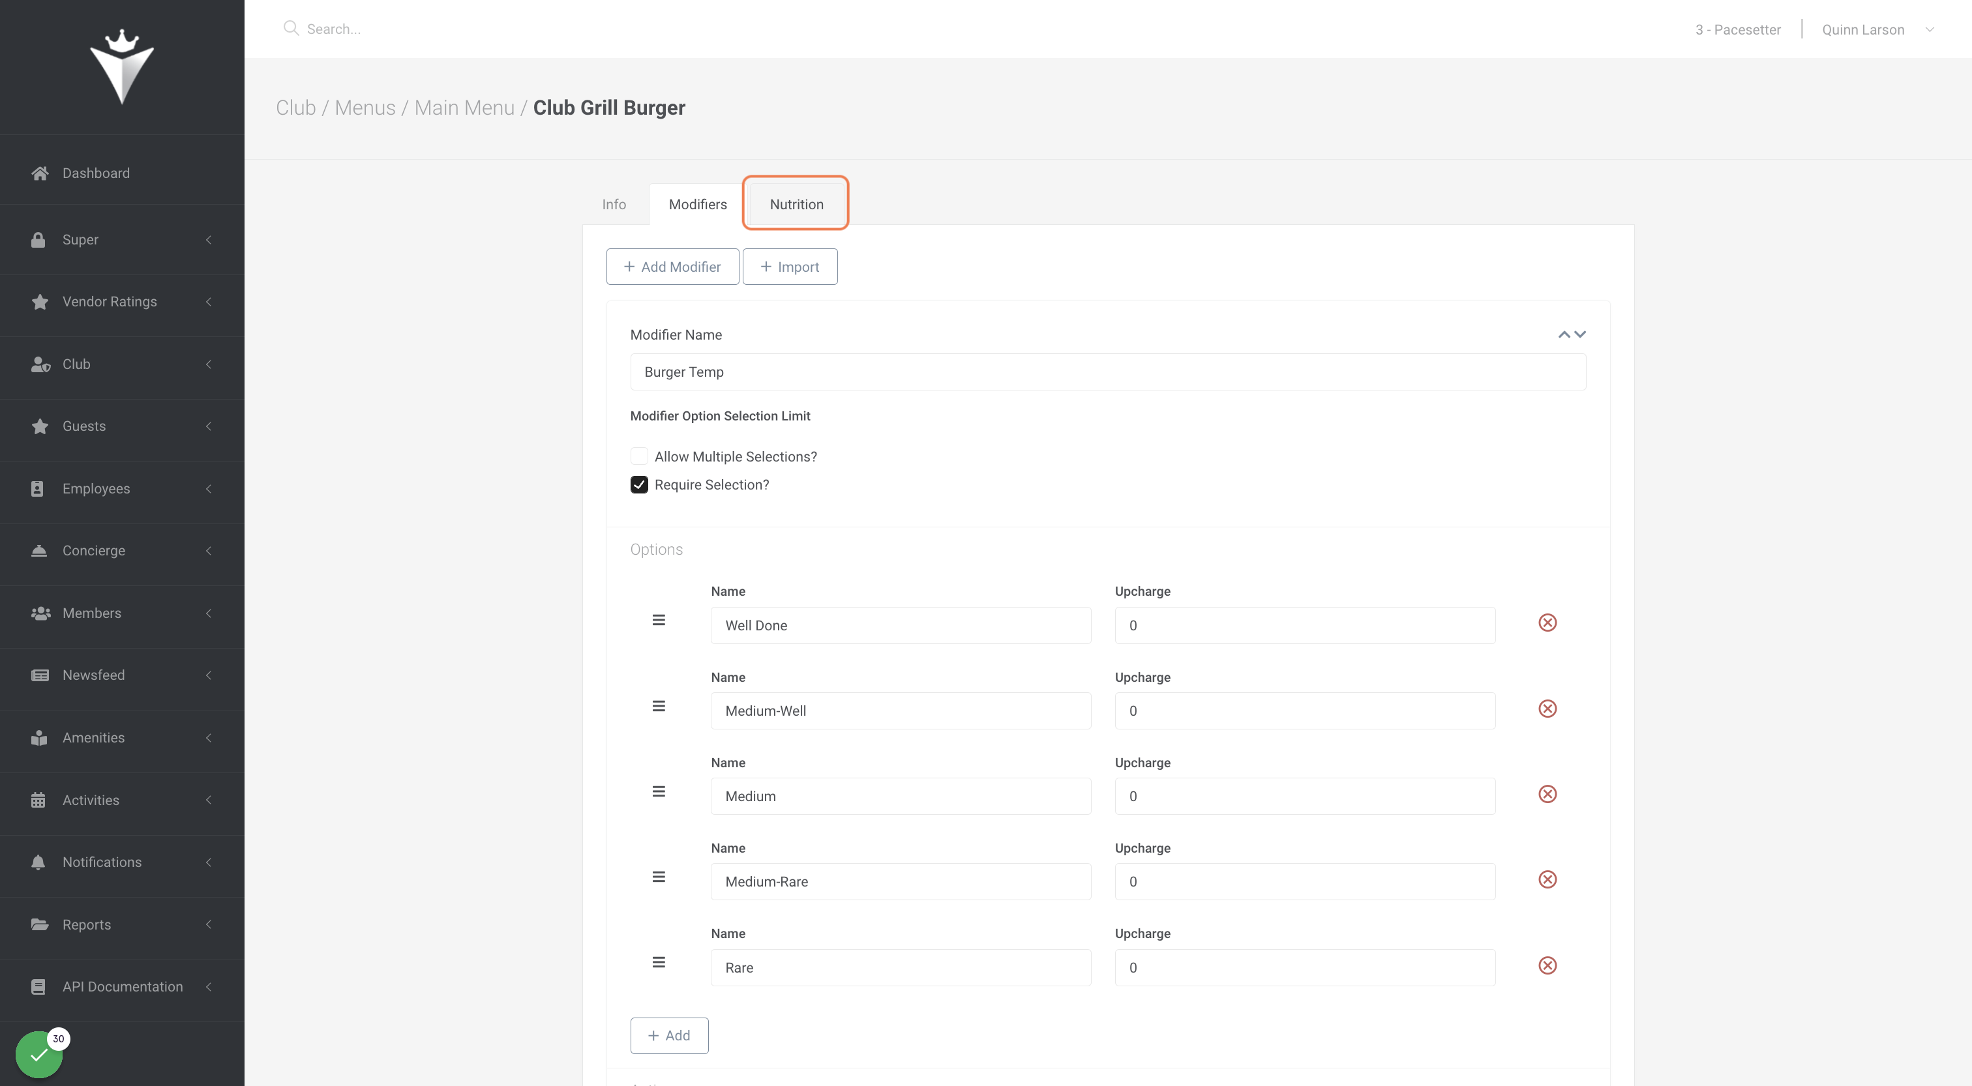Screen dimensions: 1972x1086
Task: Click drag handle for Medium-Rare row
Action: pyautogui.click(x=659, y=877)
